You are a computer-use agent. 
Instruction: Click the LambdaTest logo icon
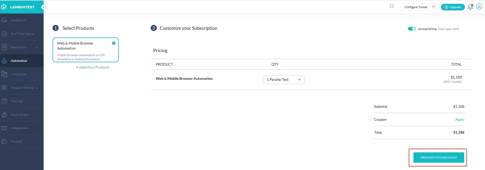tap(4, 7)
